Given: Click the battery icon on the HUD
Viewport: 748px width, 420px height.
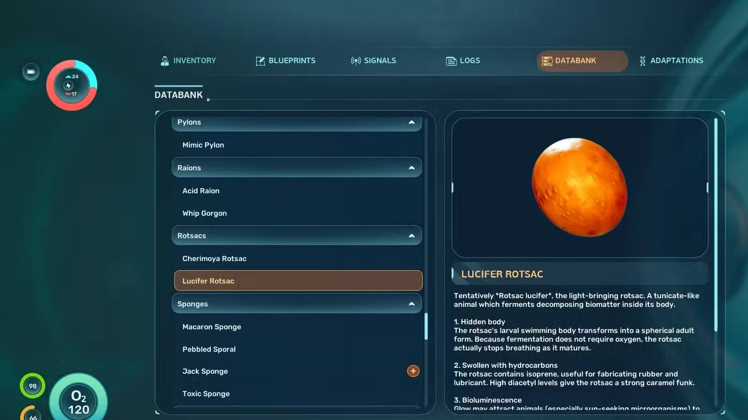Looking at the screenshot, I should point(30,71).
